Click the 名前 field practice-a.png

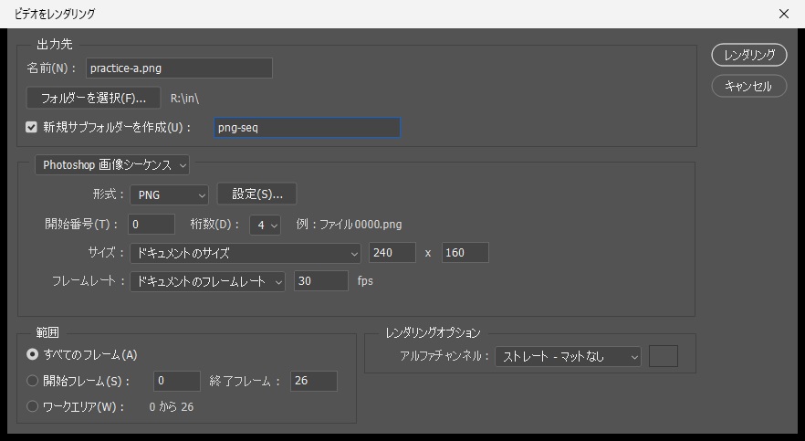point(179,68)
